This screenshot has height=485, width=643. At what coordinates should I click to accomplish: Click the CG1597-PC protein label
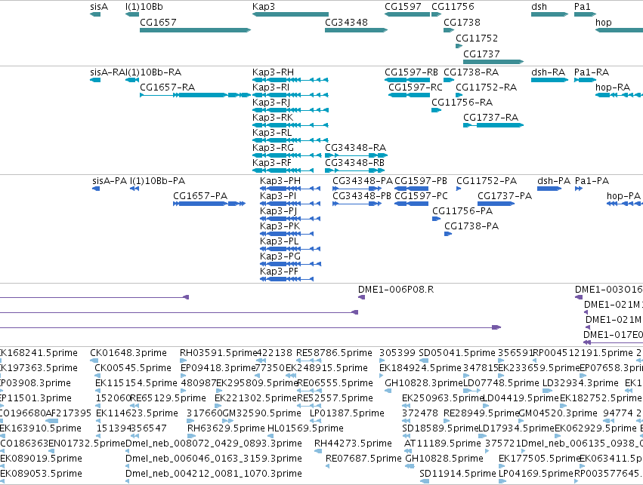(x=421, y=196)
